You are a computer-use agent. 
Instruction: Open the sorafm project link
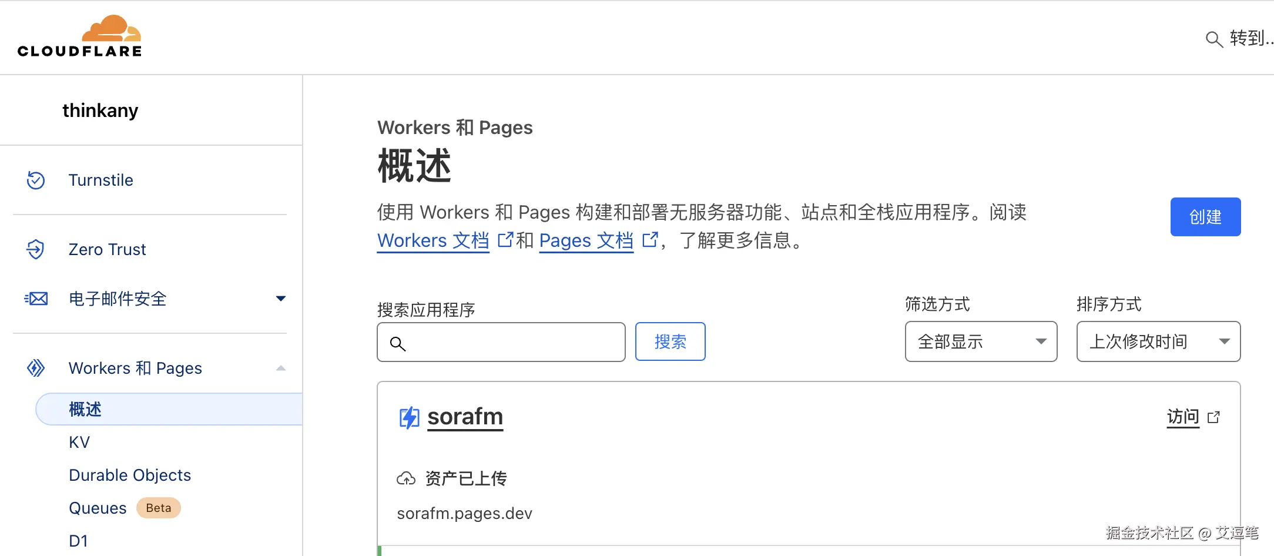click(x=465, y=417)
